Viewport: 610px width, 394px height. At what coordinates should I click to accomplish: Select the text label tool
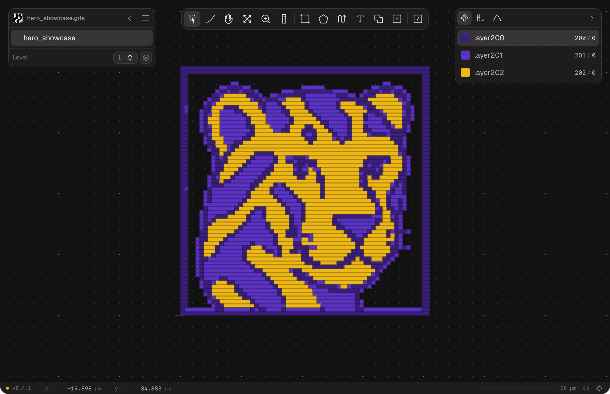[360, 19]
